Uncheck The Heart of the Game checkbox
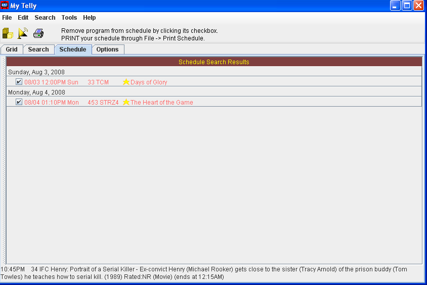Image resolution: width=427 pixels, height=285 pixels. tap(19, 102)
